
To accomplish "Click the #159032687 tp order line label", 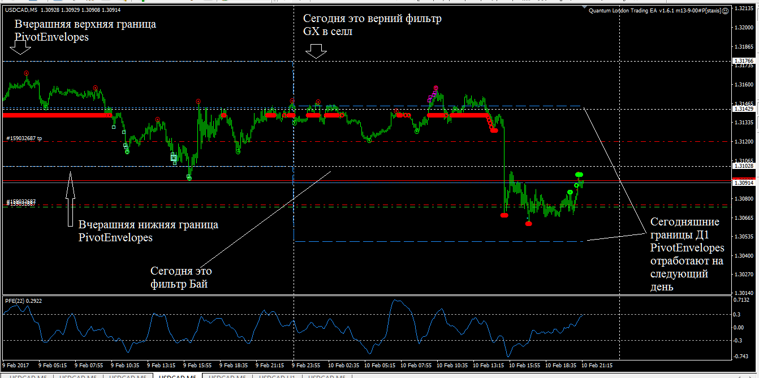I will click(x=24, y=138).
